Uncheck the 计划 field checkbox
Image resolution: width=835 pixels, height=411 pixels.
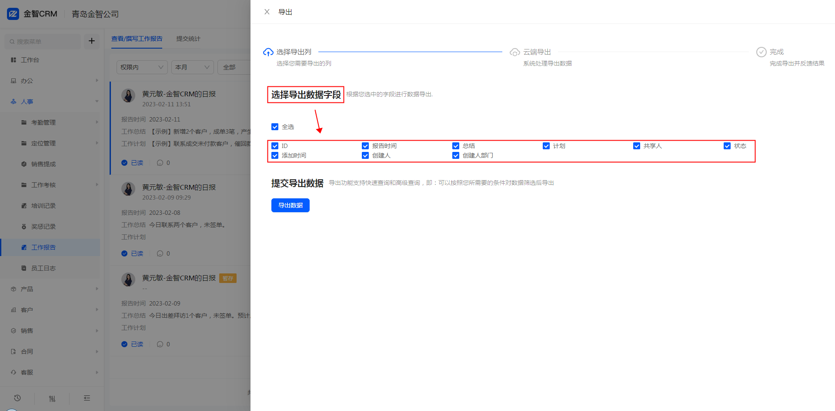546,146
